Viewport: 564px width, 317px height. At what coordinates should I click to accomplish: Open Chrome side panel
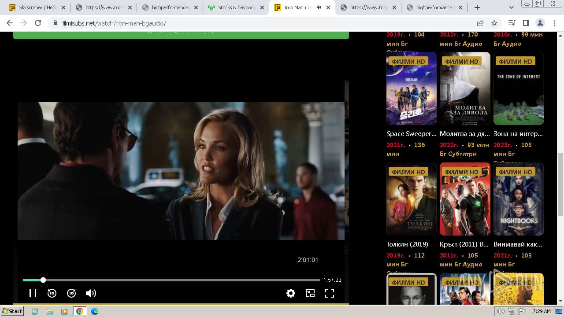tap(526, 23)
